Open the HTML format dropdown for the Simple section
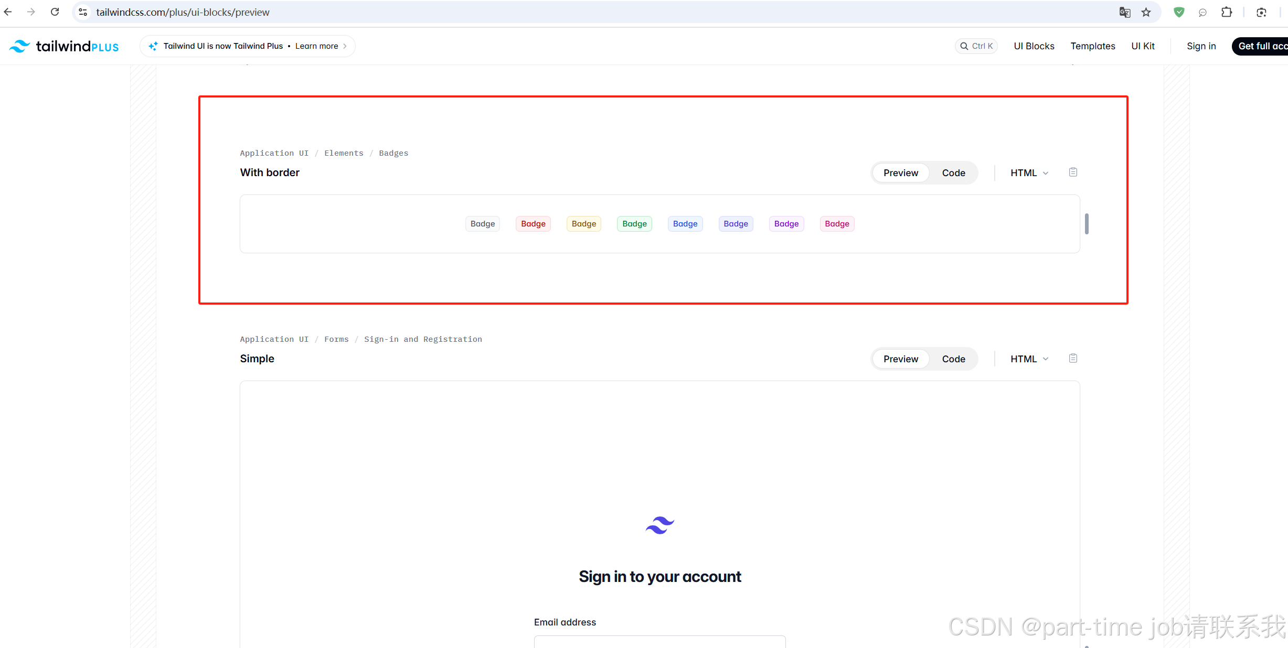 1028,359
